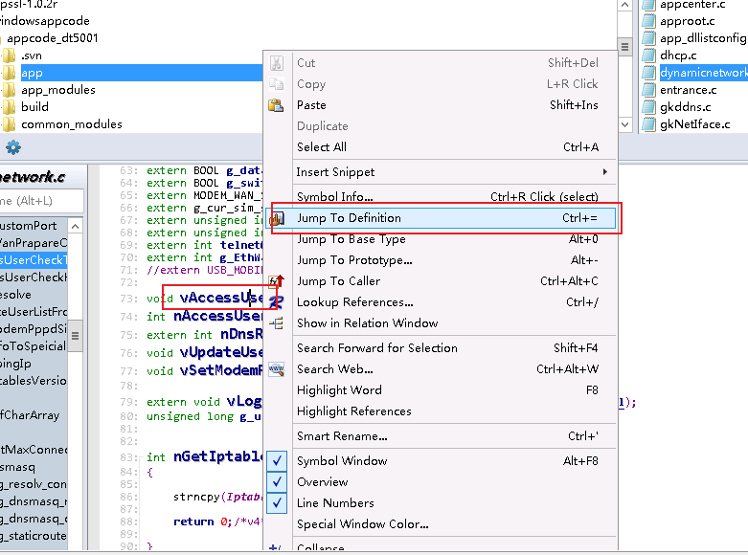Viewport: 748px width, 555px height.
Task: Click the file icon beside dhcp.c
Action: pos(648,55)
